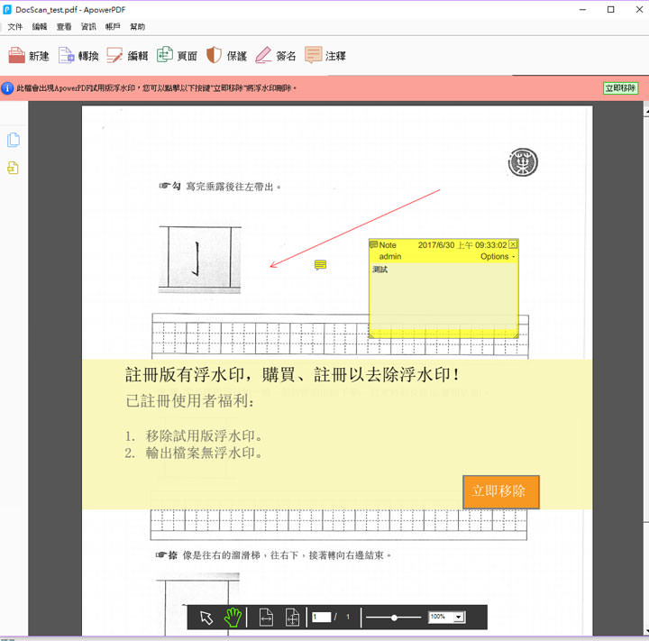Viewport: 649px width, 641px height.
Task: Click the 新建 (Create) toolbar icon
Action: 28,56
